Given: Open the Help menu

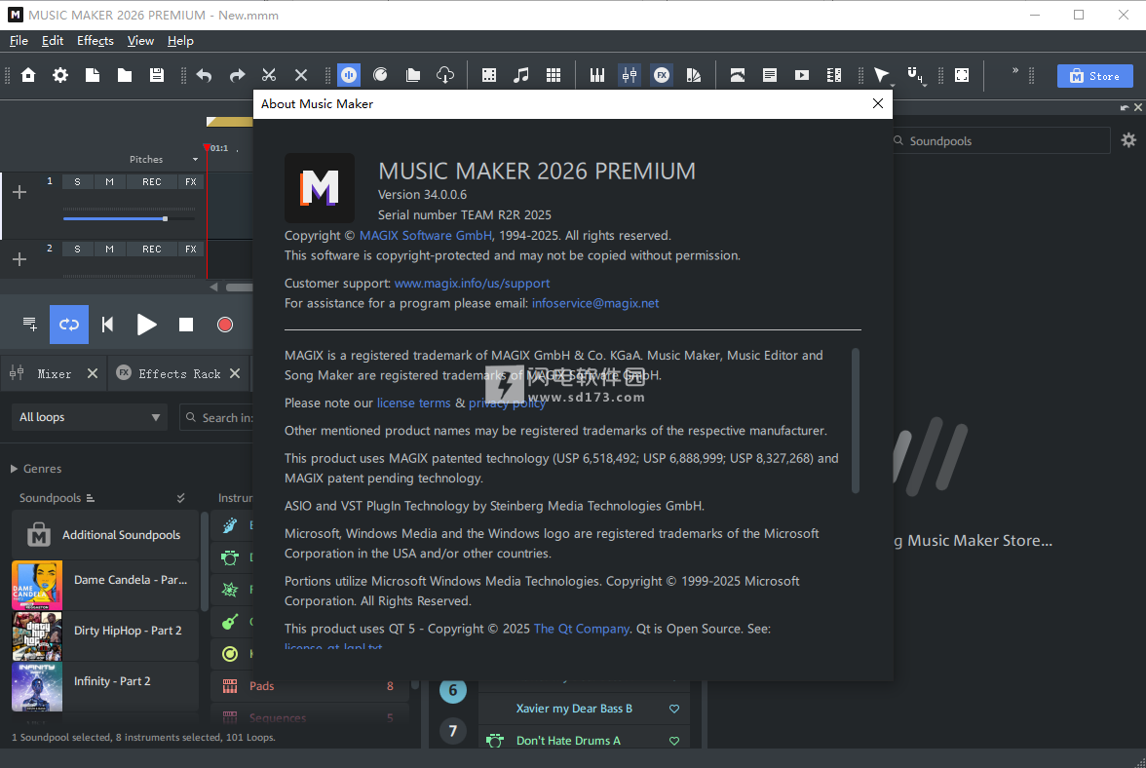Looking at the screenshot, I should (180, 41).
